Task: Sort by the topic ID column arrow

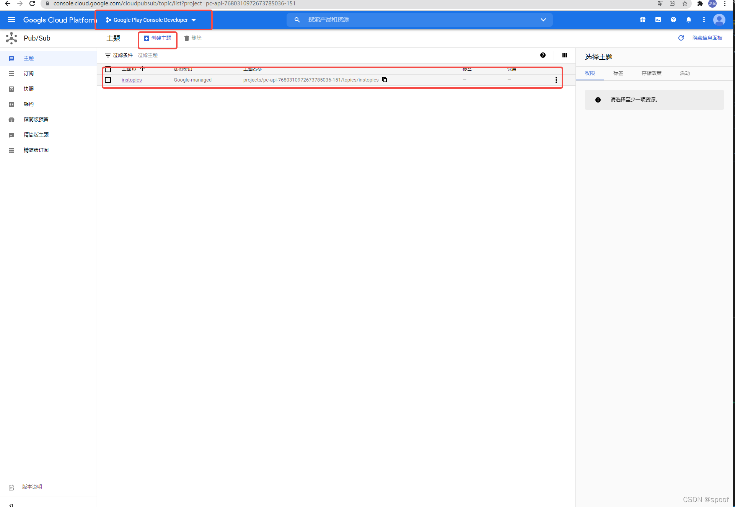Action: pos(142,69)
